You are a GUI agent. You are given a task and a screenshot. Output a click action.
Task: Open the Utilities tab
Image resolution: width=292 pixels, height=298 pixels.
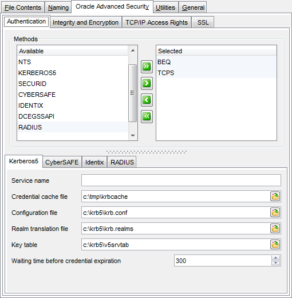tap(165, 7)
